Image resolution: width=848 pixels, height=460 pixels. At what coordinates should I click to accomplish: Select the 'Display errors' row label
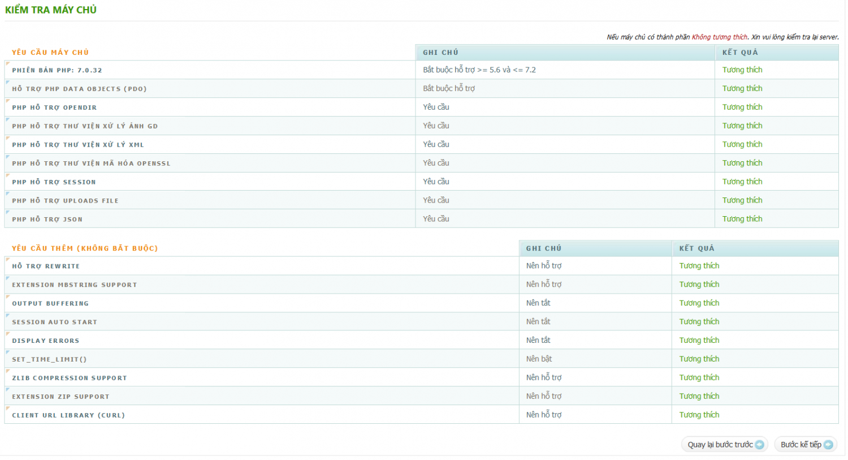[x=46, y=341]
